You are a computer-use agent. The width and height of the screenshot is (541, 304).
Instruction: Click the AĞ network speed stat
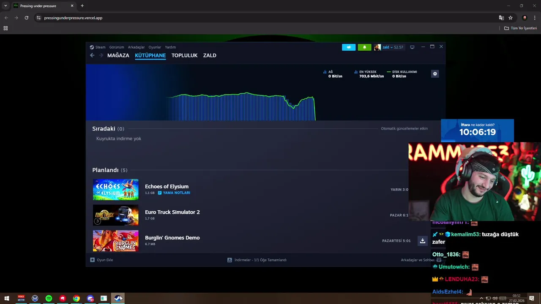pos(333,74)
